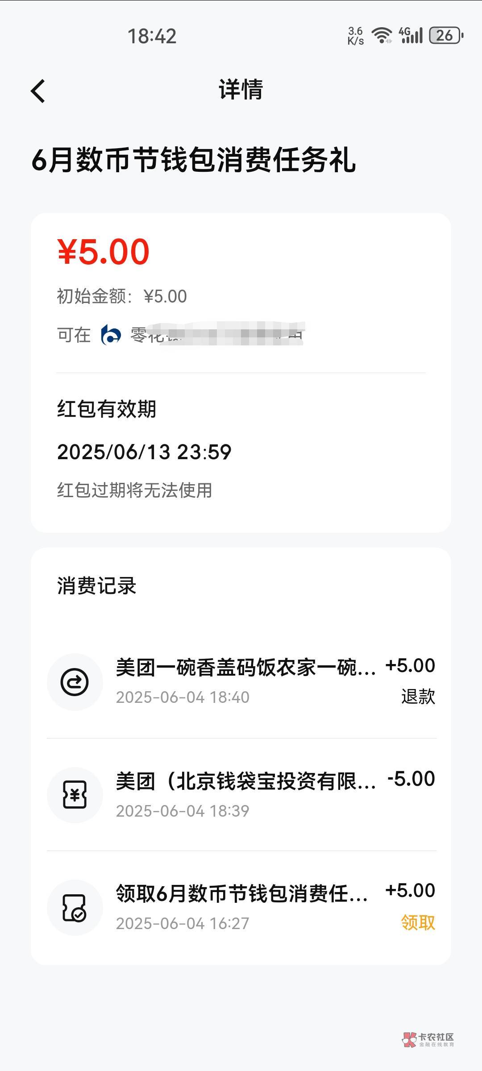Tap the back arrow icon

coord(38,91)
